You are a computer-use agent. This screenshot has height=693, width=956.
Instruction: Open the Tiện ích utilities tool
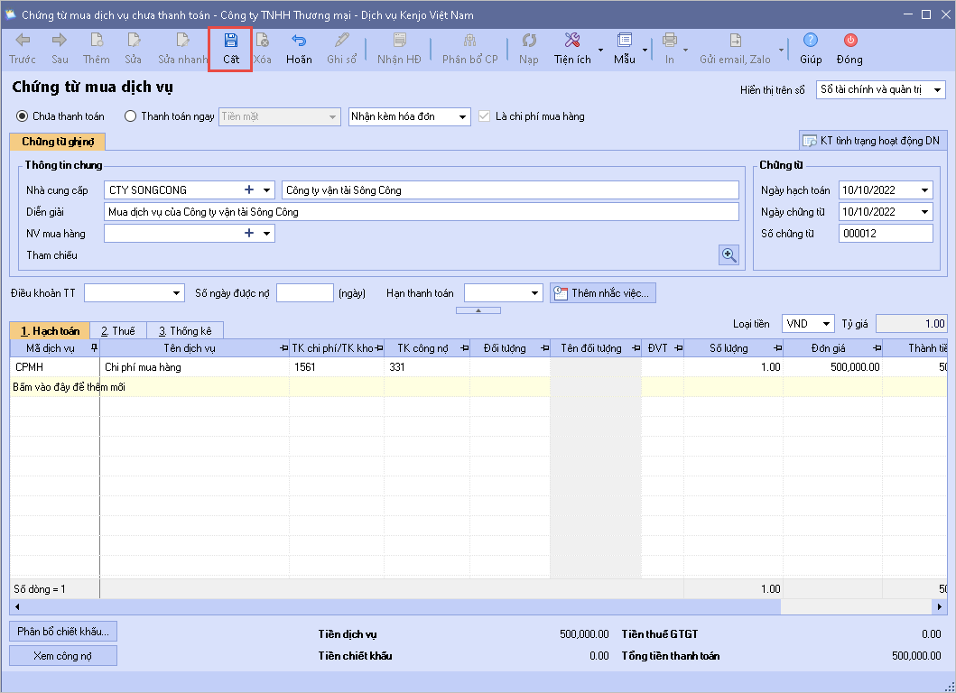(x=572, y=49)
